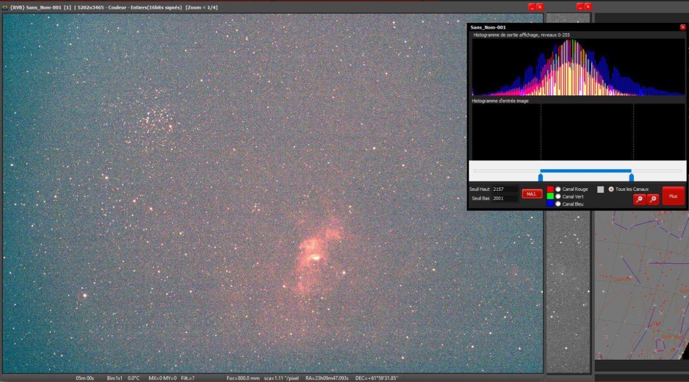Viewport: 689px width, 382px height.
Task: Click the high threshold slider handle
Action: click(631, 177)
